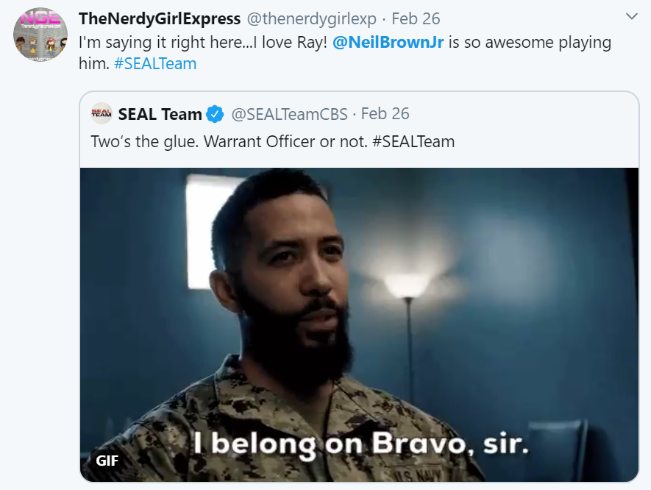Click the quoted tweet's Feb 26 date

pos(385,114)
